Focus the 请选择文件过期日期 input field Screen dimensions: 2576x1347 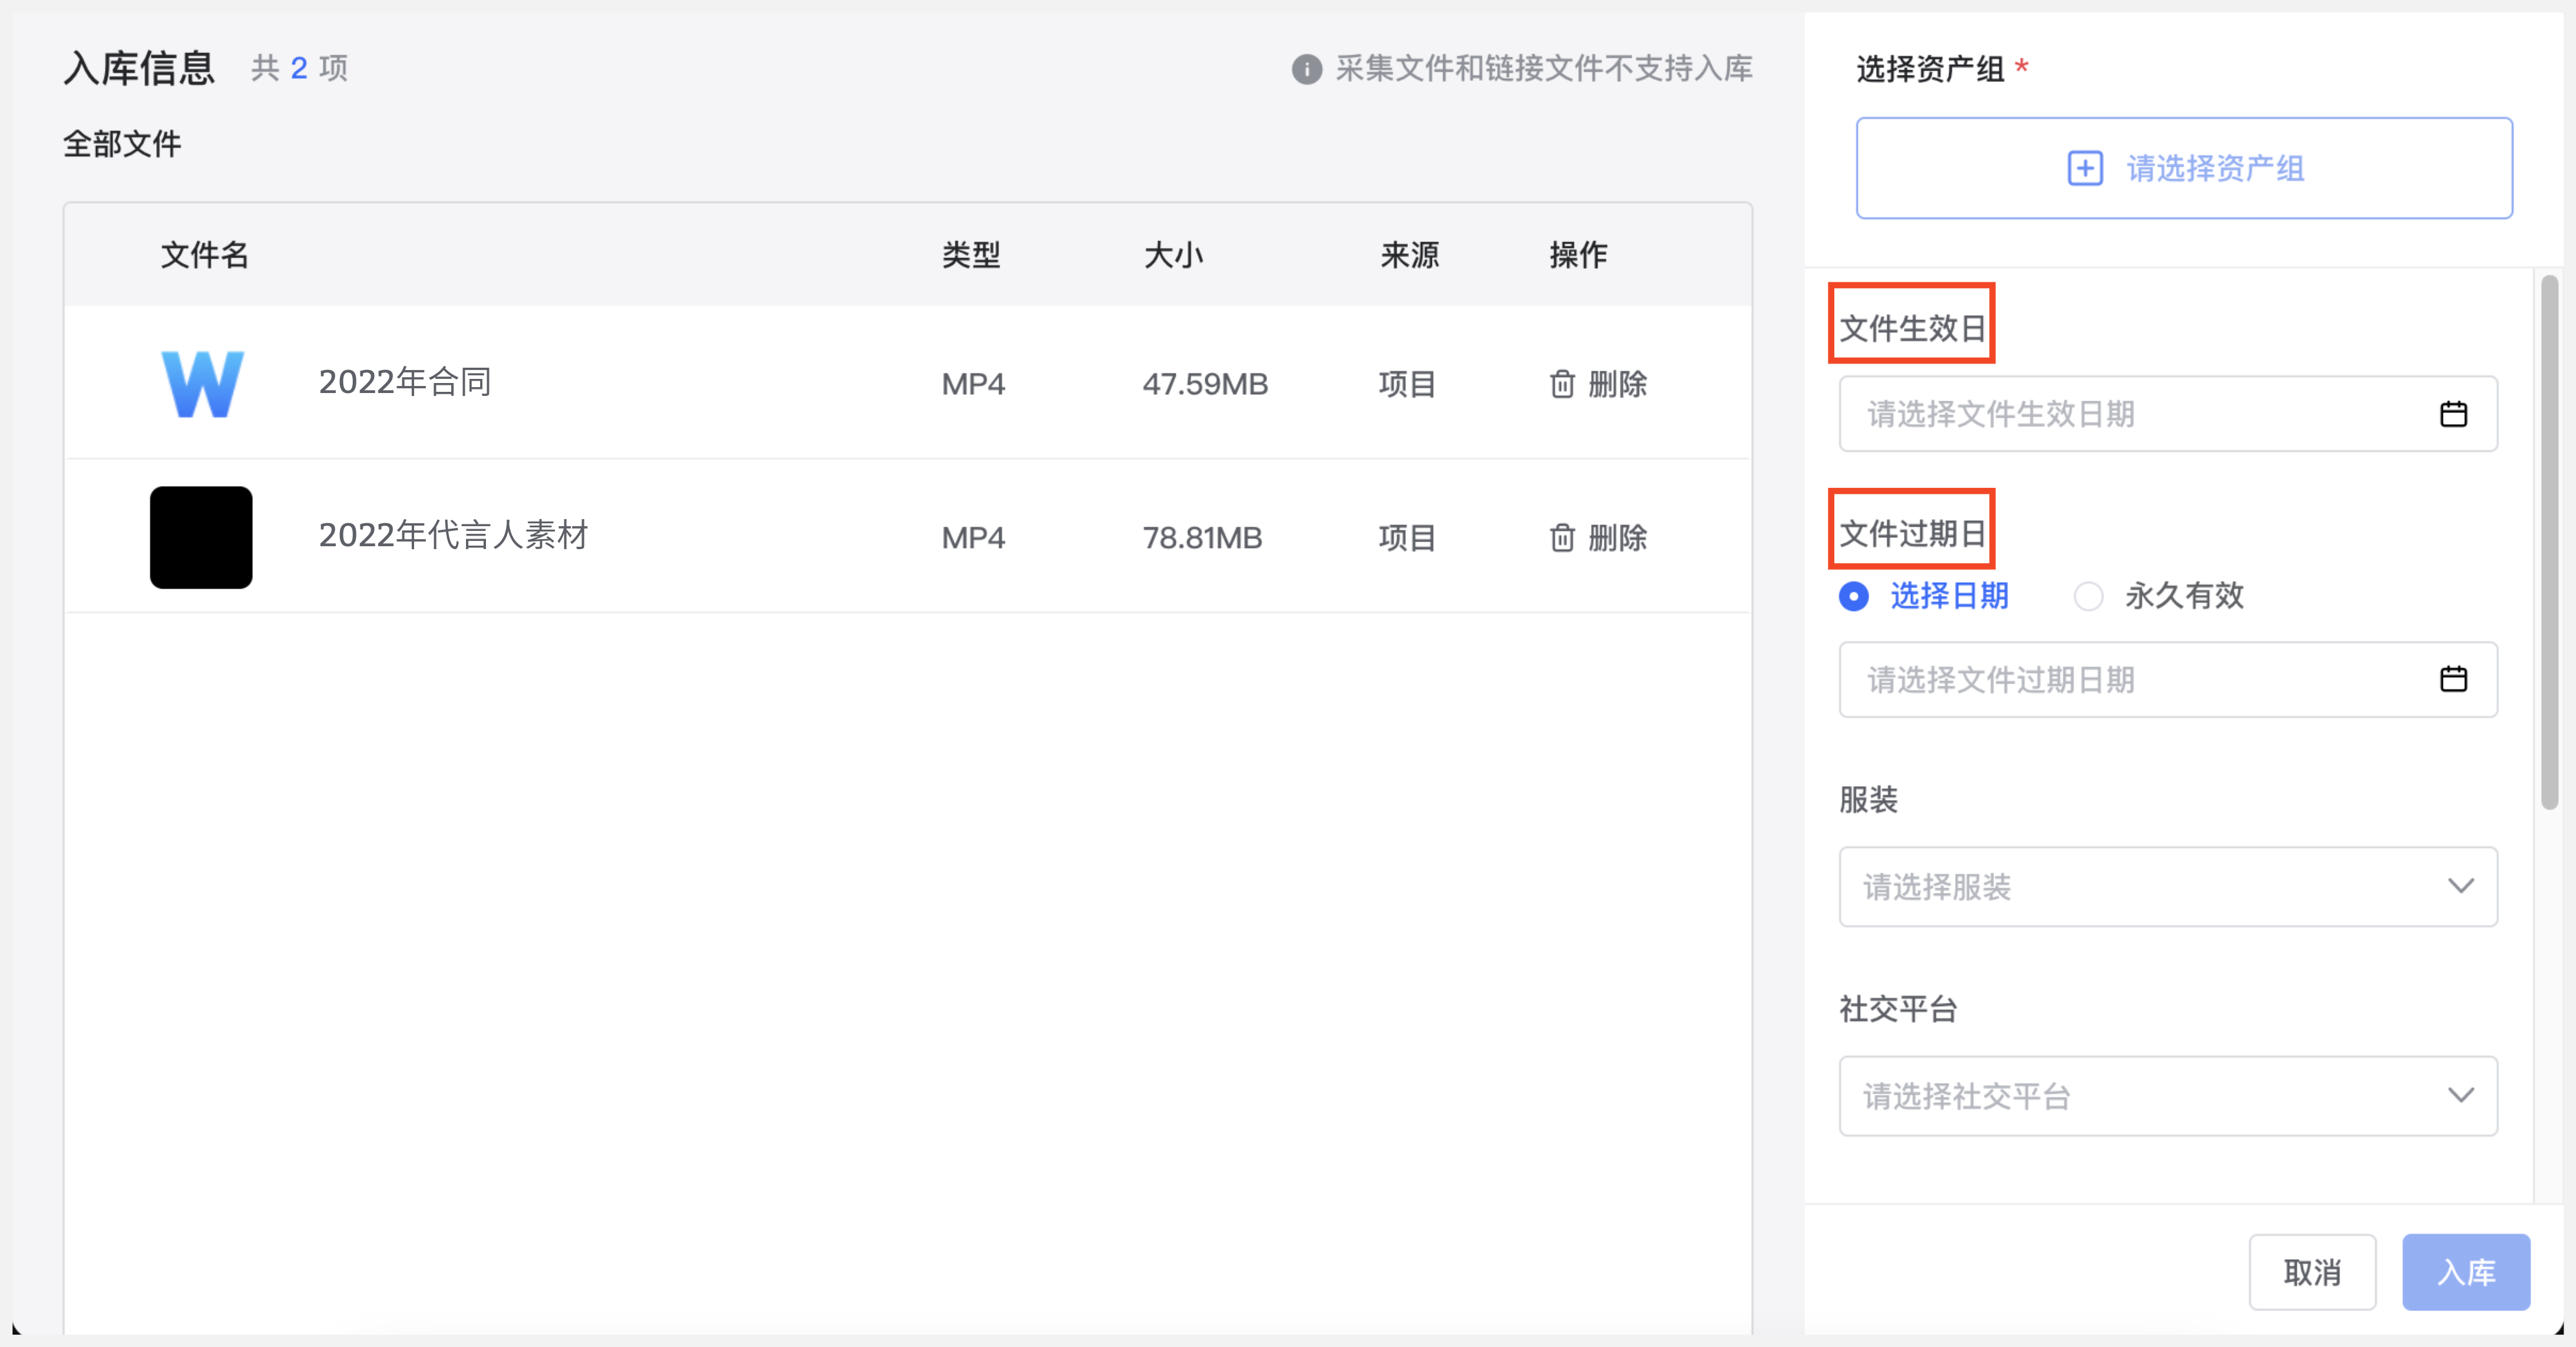(2168, 680)
